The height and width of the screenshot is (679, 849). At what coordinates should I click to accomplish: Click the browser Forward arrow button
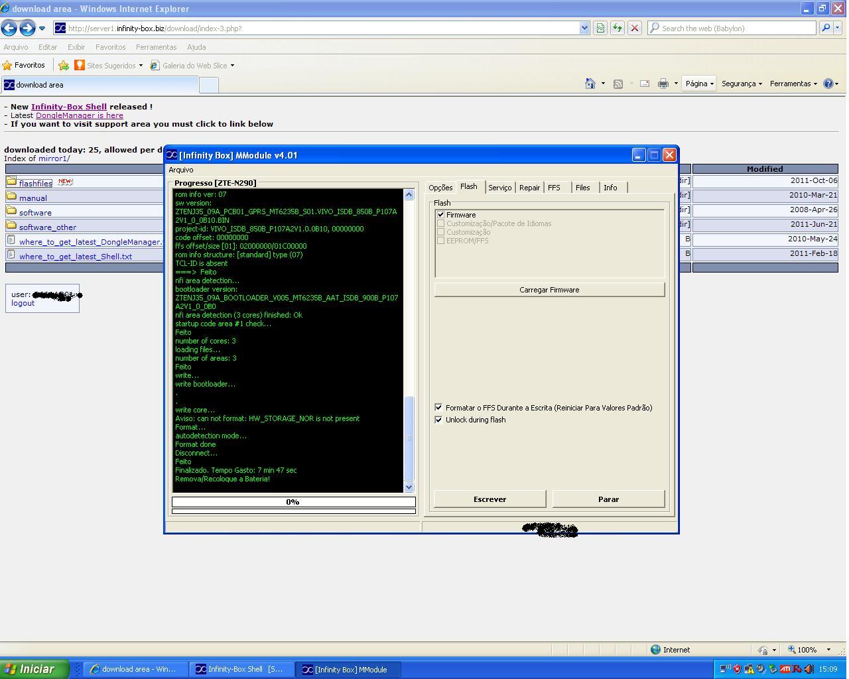point(27,28)
